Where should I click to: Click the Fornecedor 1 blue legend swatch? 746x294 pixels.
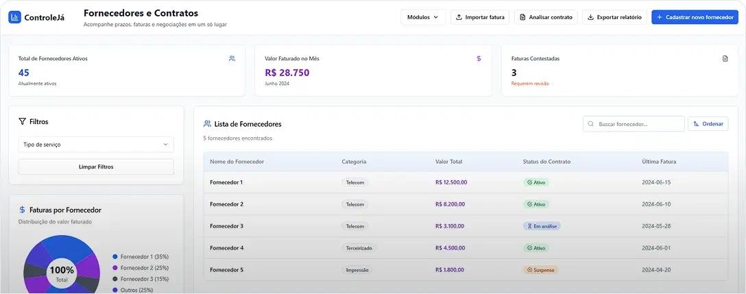(115, 256)
